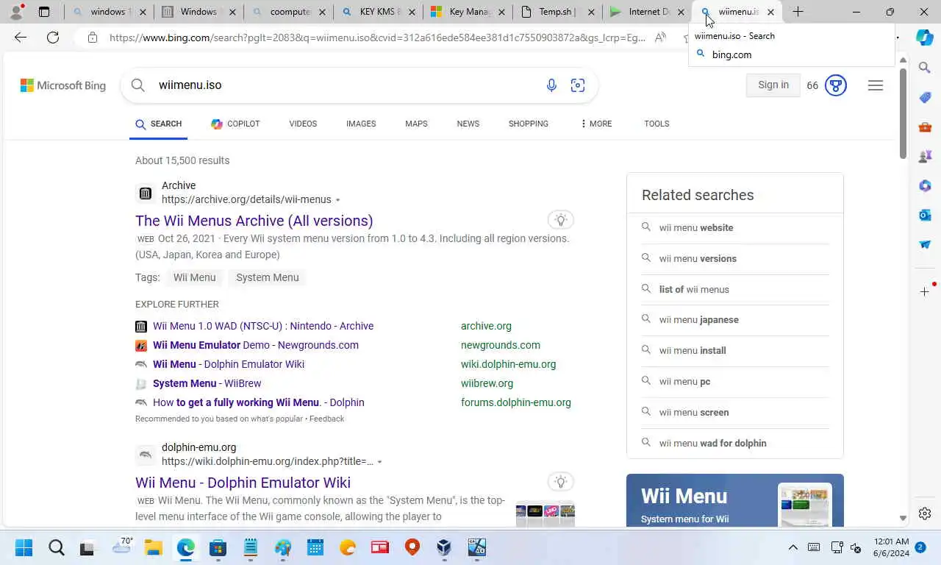Viewport: 941px width, 565px height.
Task: Click the browser back arrow
Action: pos(21,38)
